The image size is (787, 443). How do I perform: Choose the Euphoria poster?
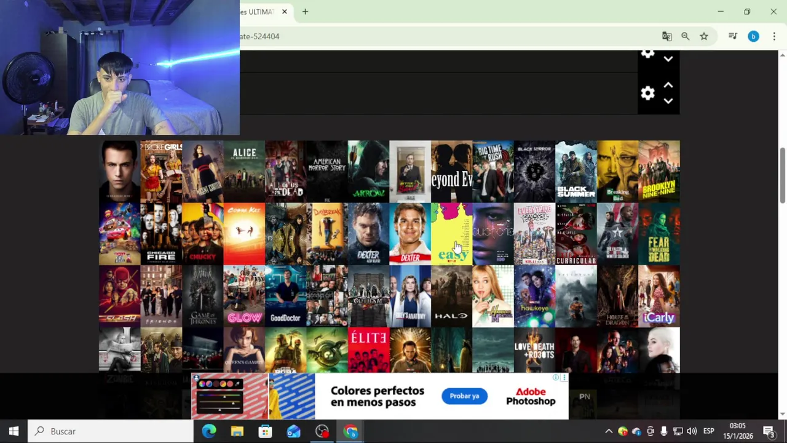pyautogui.click(x=493, y=234)
